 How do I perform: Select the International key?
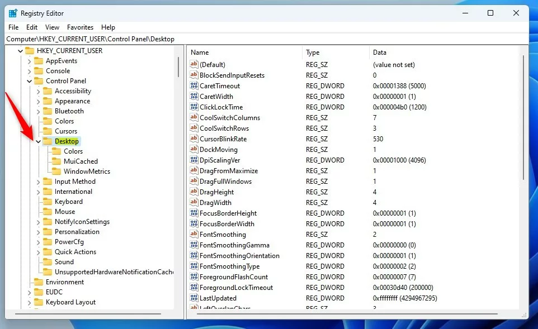tap(73, 192)
